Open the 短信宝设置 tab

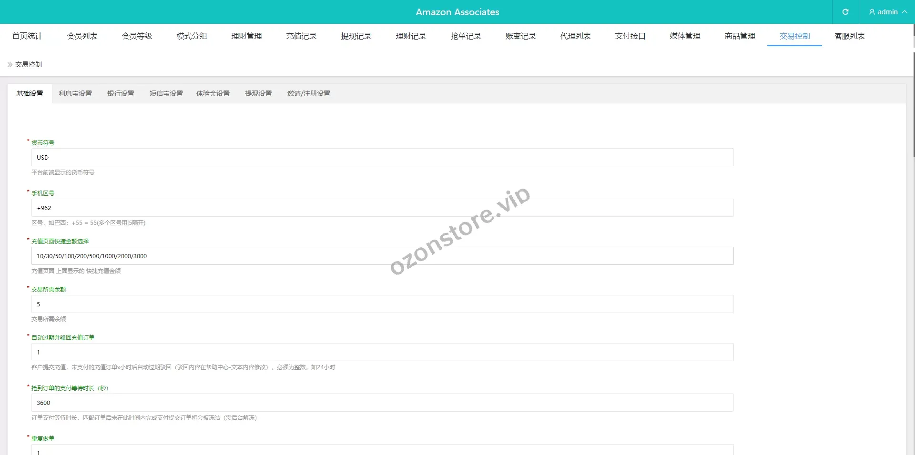click(x=165, y=93)
